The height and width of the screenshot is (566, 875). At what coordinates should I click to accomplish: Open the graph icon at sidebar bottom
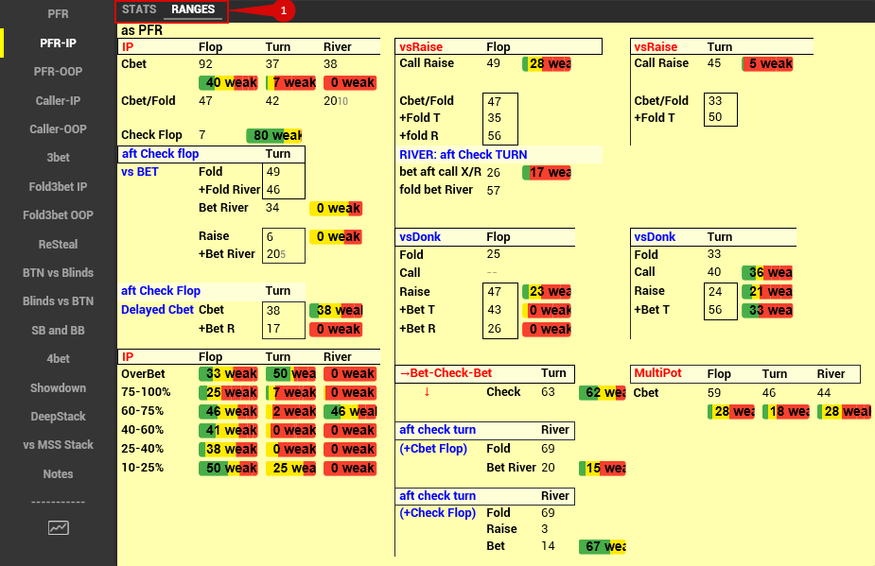[x=58, y=528]
